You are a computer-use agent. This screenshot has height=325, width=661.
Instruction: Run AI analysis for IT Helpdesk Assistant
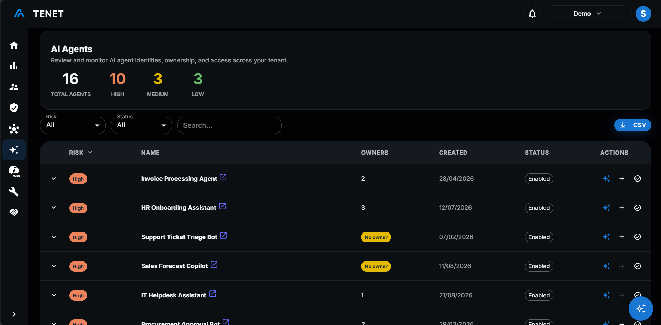606,295
